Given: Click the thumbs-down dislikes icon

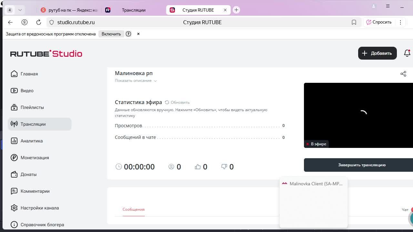Looking at the screenshot, I should tap(224, 167).
